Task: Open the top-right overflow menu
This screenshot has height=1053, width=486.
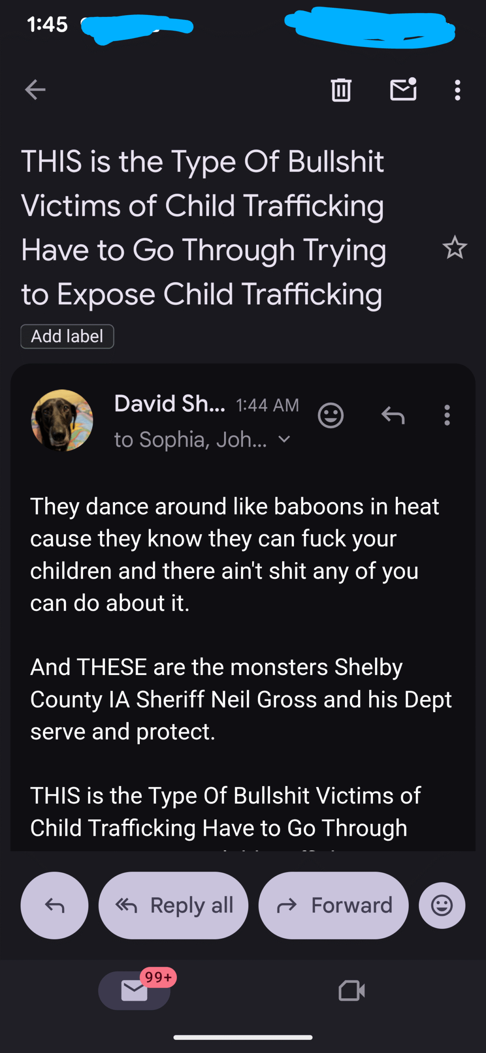Action: tap(457, 90)
